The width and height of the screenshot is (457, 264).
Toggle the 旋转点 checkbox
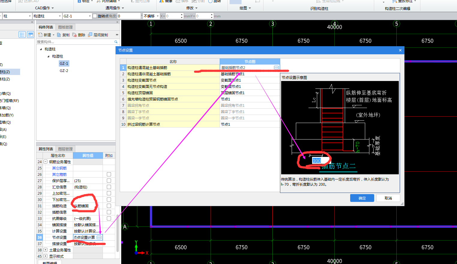[x=95, y=16]
